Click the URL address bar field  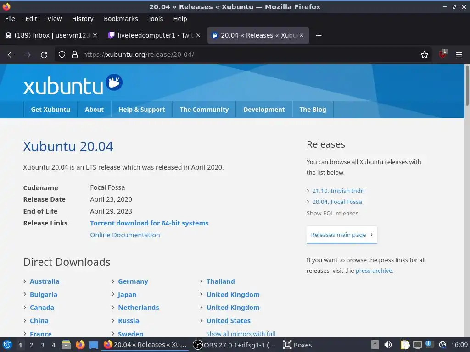243,55
